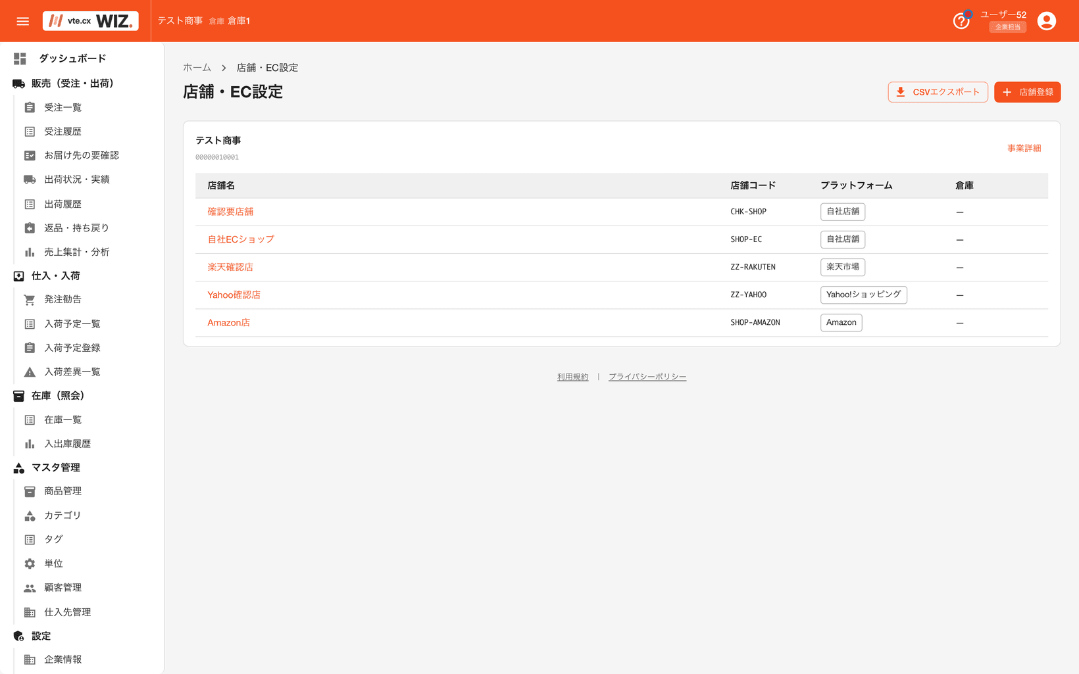This screenshot has height=674, width=1079.
Task: Click the 店舗登録 button
Action: coord(1027,92)
